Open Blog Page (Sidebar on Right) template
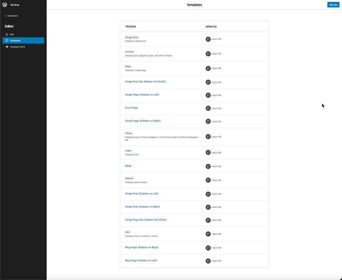 point(142,247)
